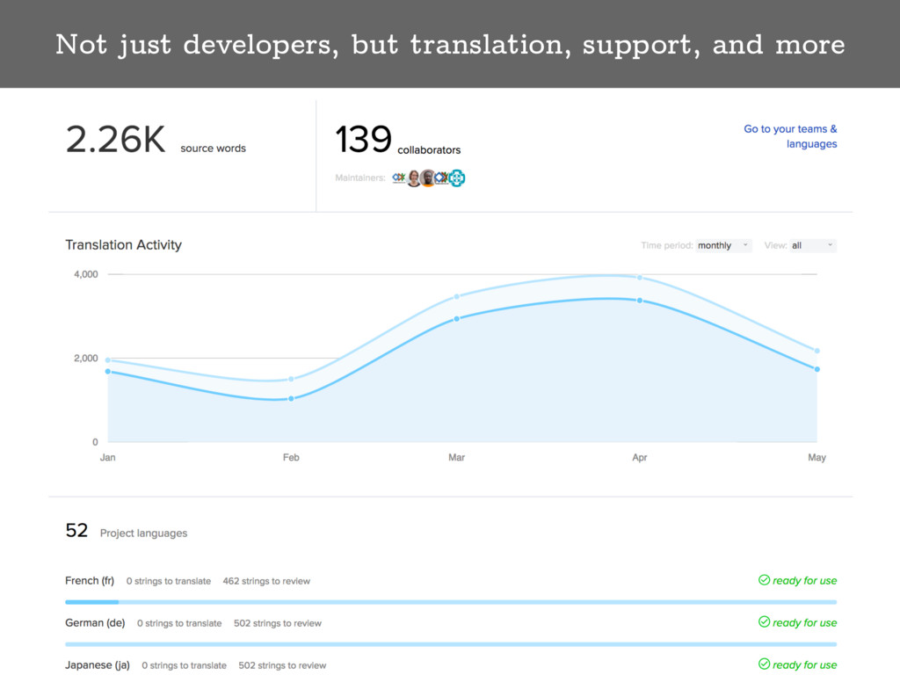Click the German translation progress bar
The height and width of the screenshot is (675, 900).
[451, 644]
